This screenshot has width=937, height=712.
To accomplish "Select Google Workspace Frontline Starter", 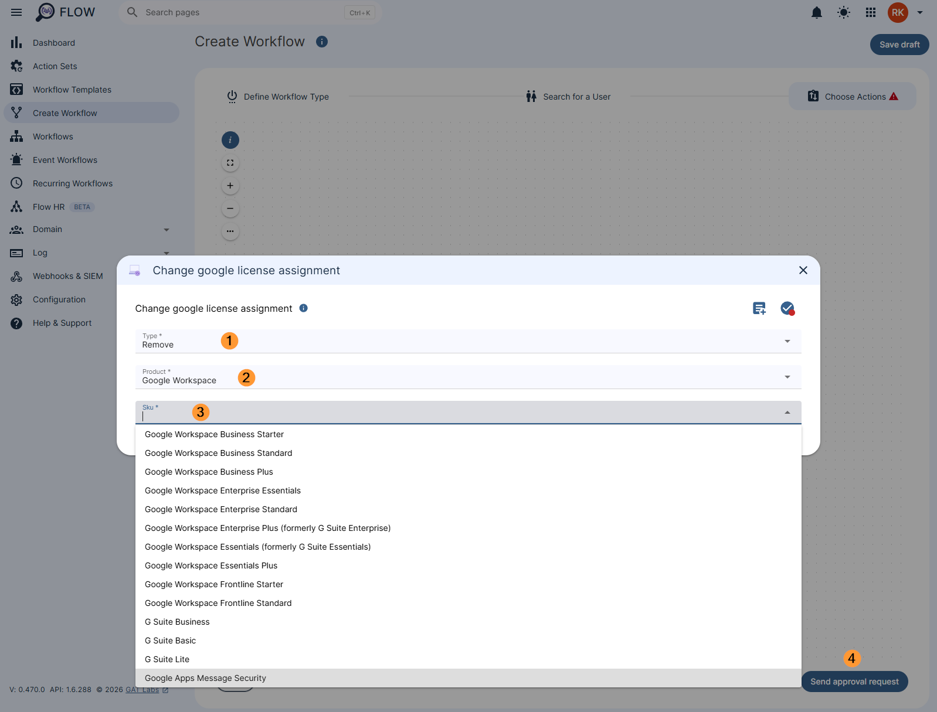I will pyautogui.click(x=468, y=584).
